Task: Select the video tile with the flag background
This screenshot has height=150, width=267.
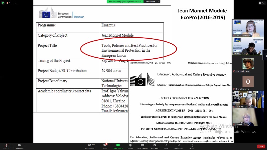Action: [248, 99]
